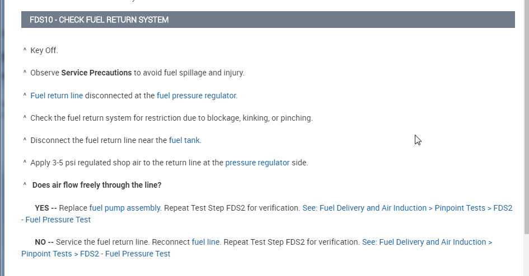Viewport: 529px width, 276px height.
Task: Click 'Repeat Test Step FDS2' text in YES answer
Action: tap(232, 208)
